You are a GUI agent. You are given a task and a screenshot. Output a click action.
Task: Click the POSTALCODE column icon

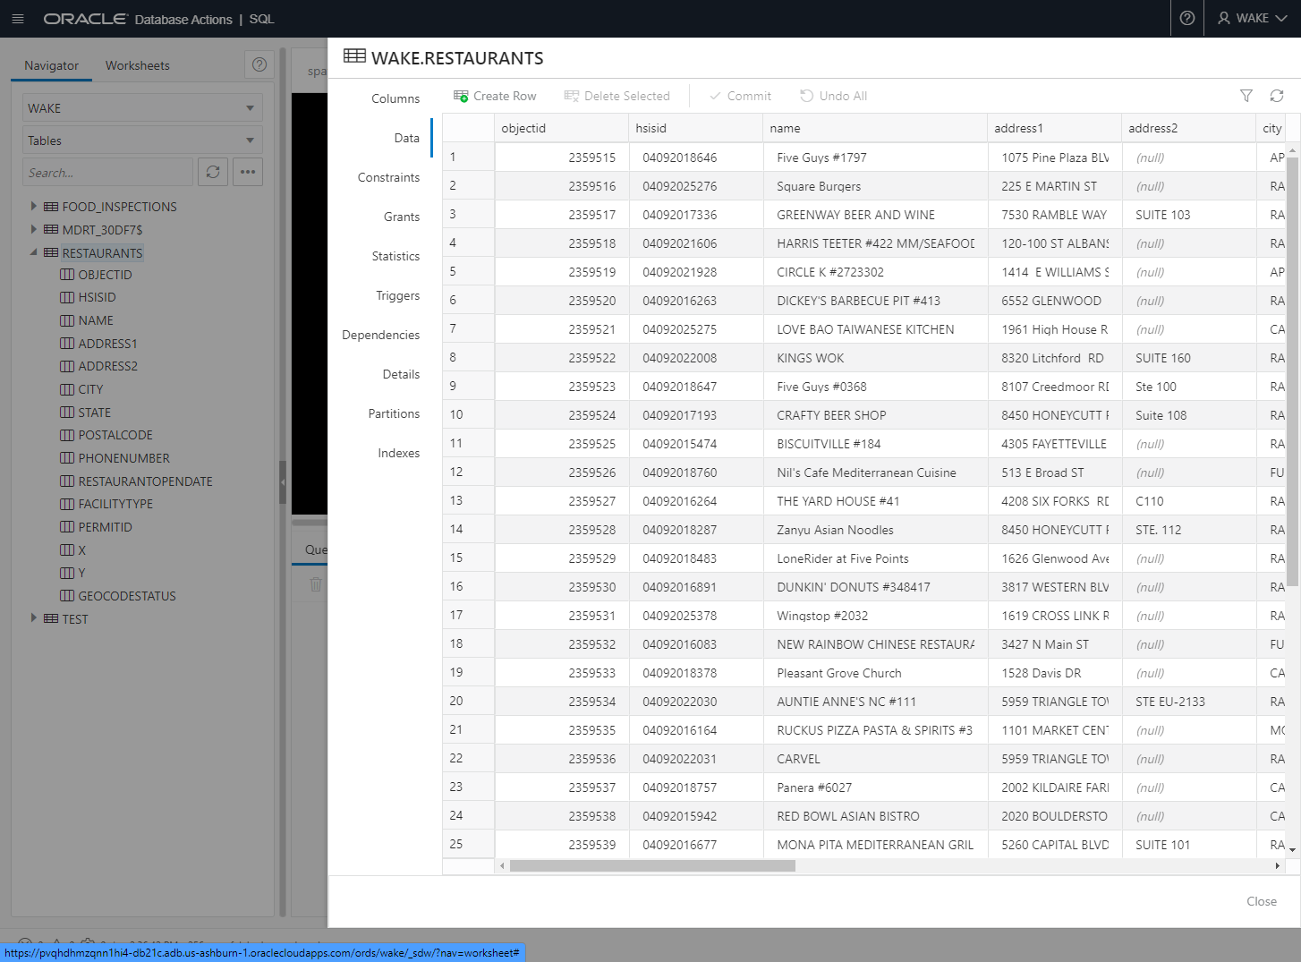[67, 435]
